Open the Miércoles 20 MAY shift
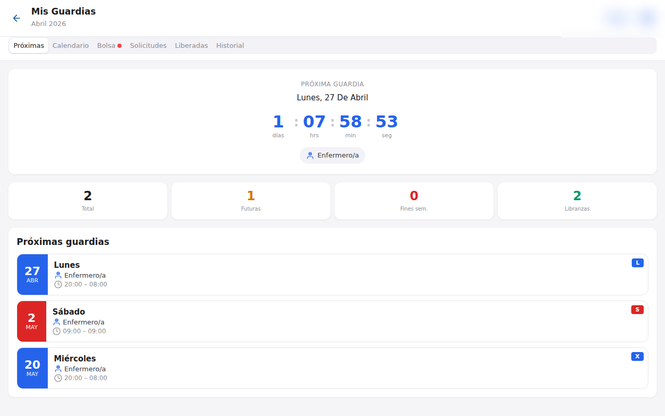665x416 pixels. coord(332,368)
